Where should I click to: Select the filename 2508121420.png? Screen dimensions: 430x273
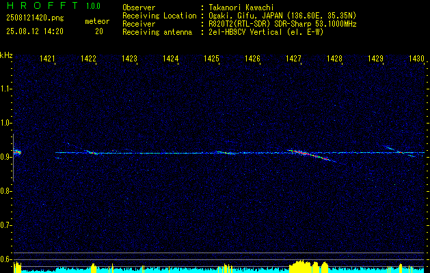click(x=35, y=18)
